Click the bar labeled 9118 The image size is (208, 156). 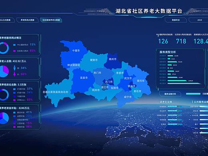[x=169, y=59]
